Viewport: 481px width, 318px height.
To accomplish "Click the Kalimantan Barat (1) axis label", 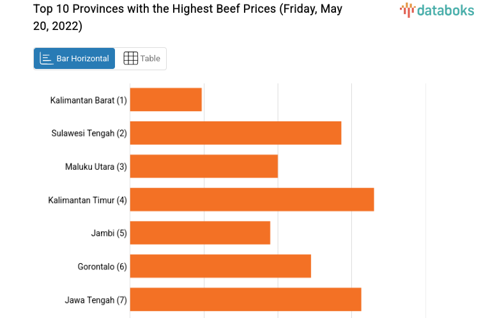I will 89,100.
